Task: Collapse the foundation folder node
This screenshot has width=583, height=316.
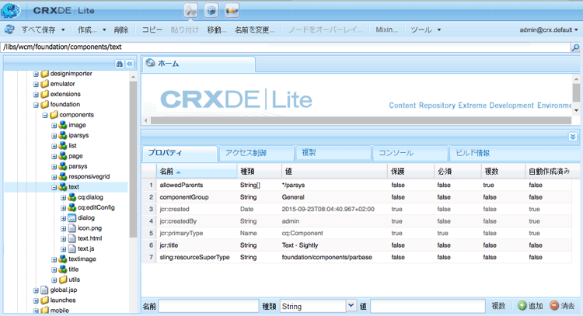Action: tap(36, 105)
